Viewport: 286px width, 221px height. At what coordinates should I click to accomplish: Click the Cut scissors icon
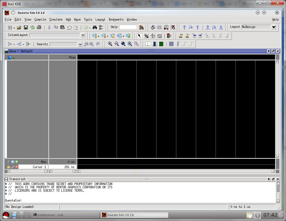pyautogui.click(x=49, y=27)
